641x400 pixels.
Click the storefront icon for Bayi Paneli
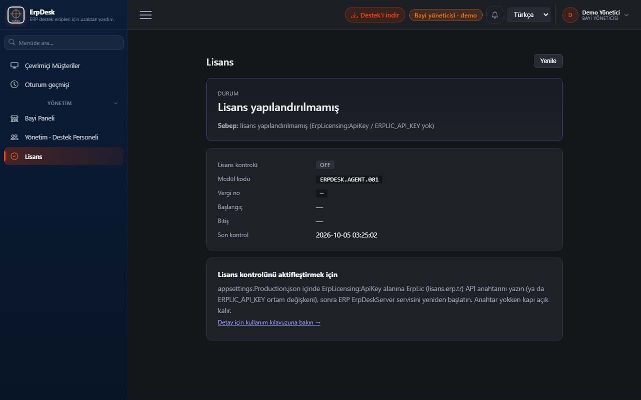(15, 118)
